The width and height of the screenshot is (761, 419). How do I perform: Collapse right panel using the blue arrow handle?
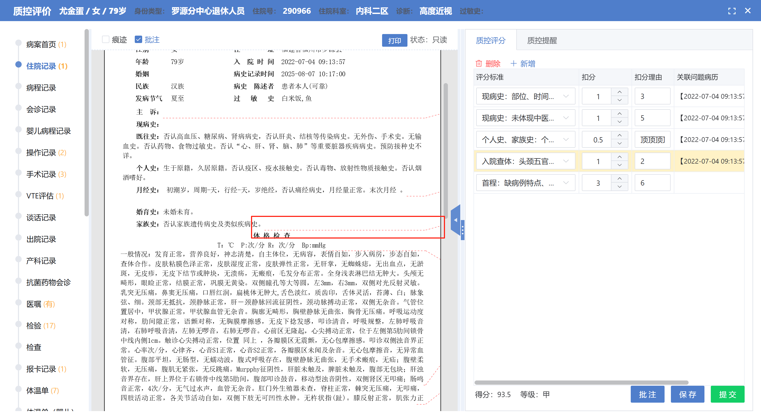coord(456,220)
